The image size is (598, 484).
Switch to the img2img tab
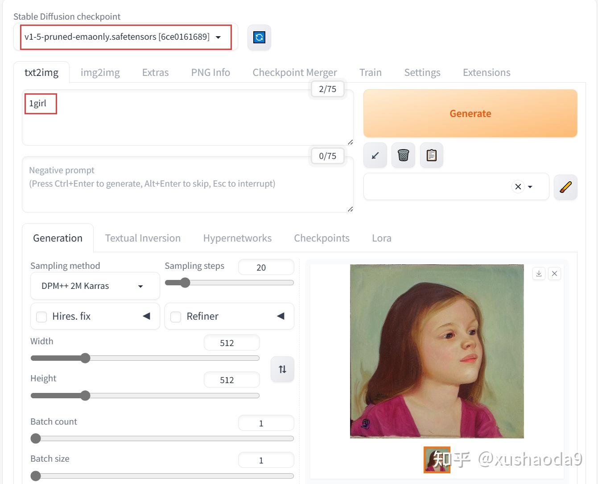pyautogui.click(x=100, y=72)
